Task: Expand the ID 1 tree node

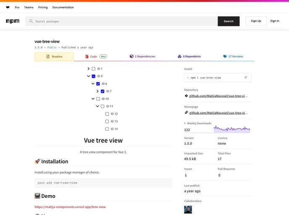Action: 89,69
